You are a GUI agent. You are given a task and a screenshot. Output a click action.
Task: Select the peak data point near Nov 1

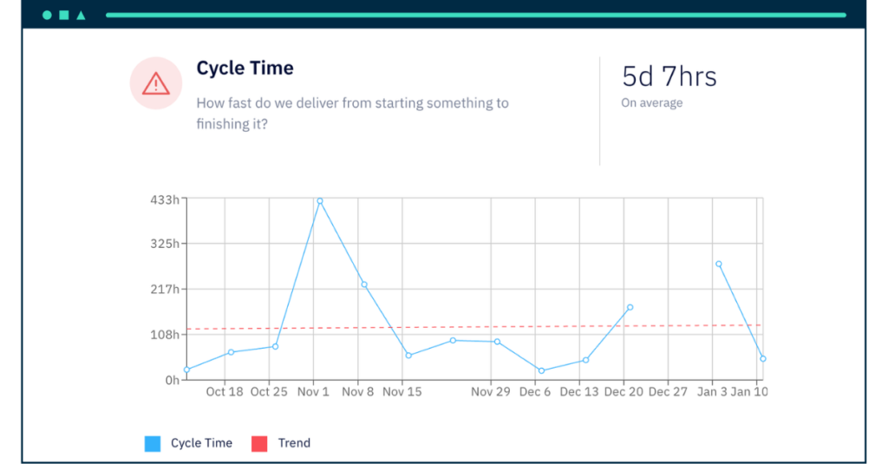pos(320,201)
